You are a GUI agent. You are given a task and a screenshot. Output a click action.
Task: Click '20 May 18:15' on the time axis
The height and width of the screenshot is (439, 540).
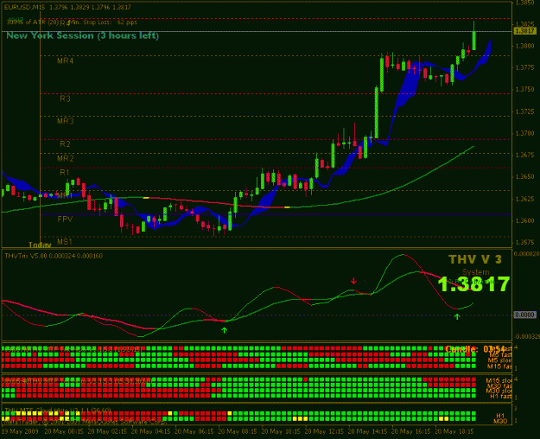454,431
